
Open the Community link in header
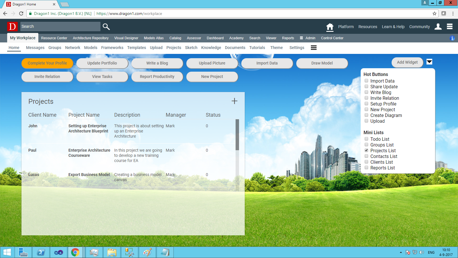click(419, 27)
